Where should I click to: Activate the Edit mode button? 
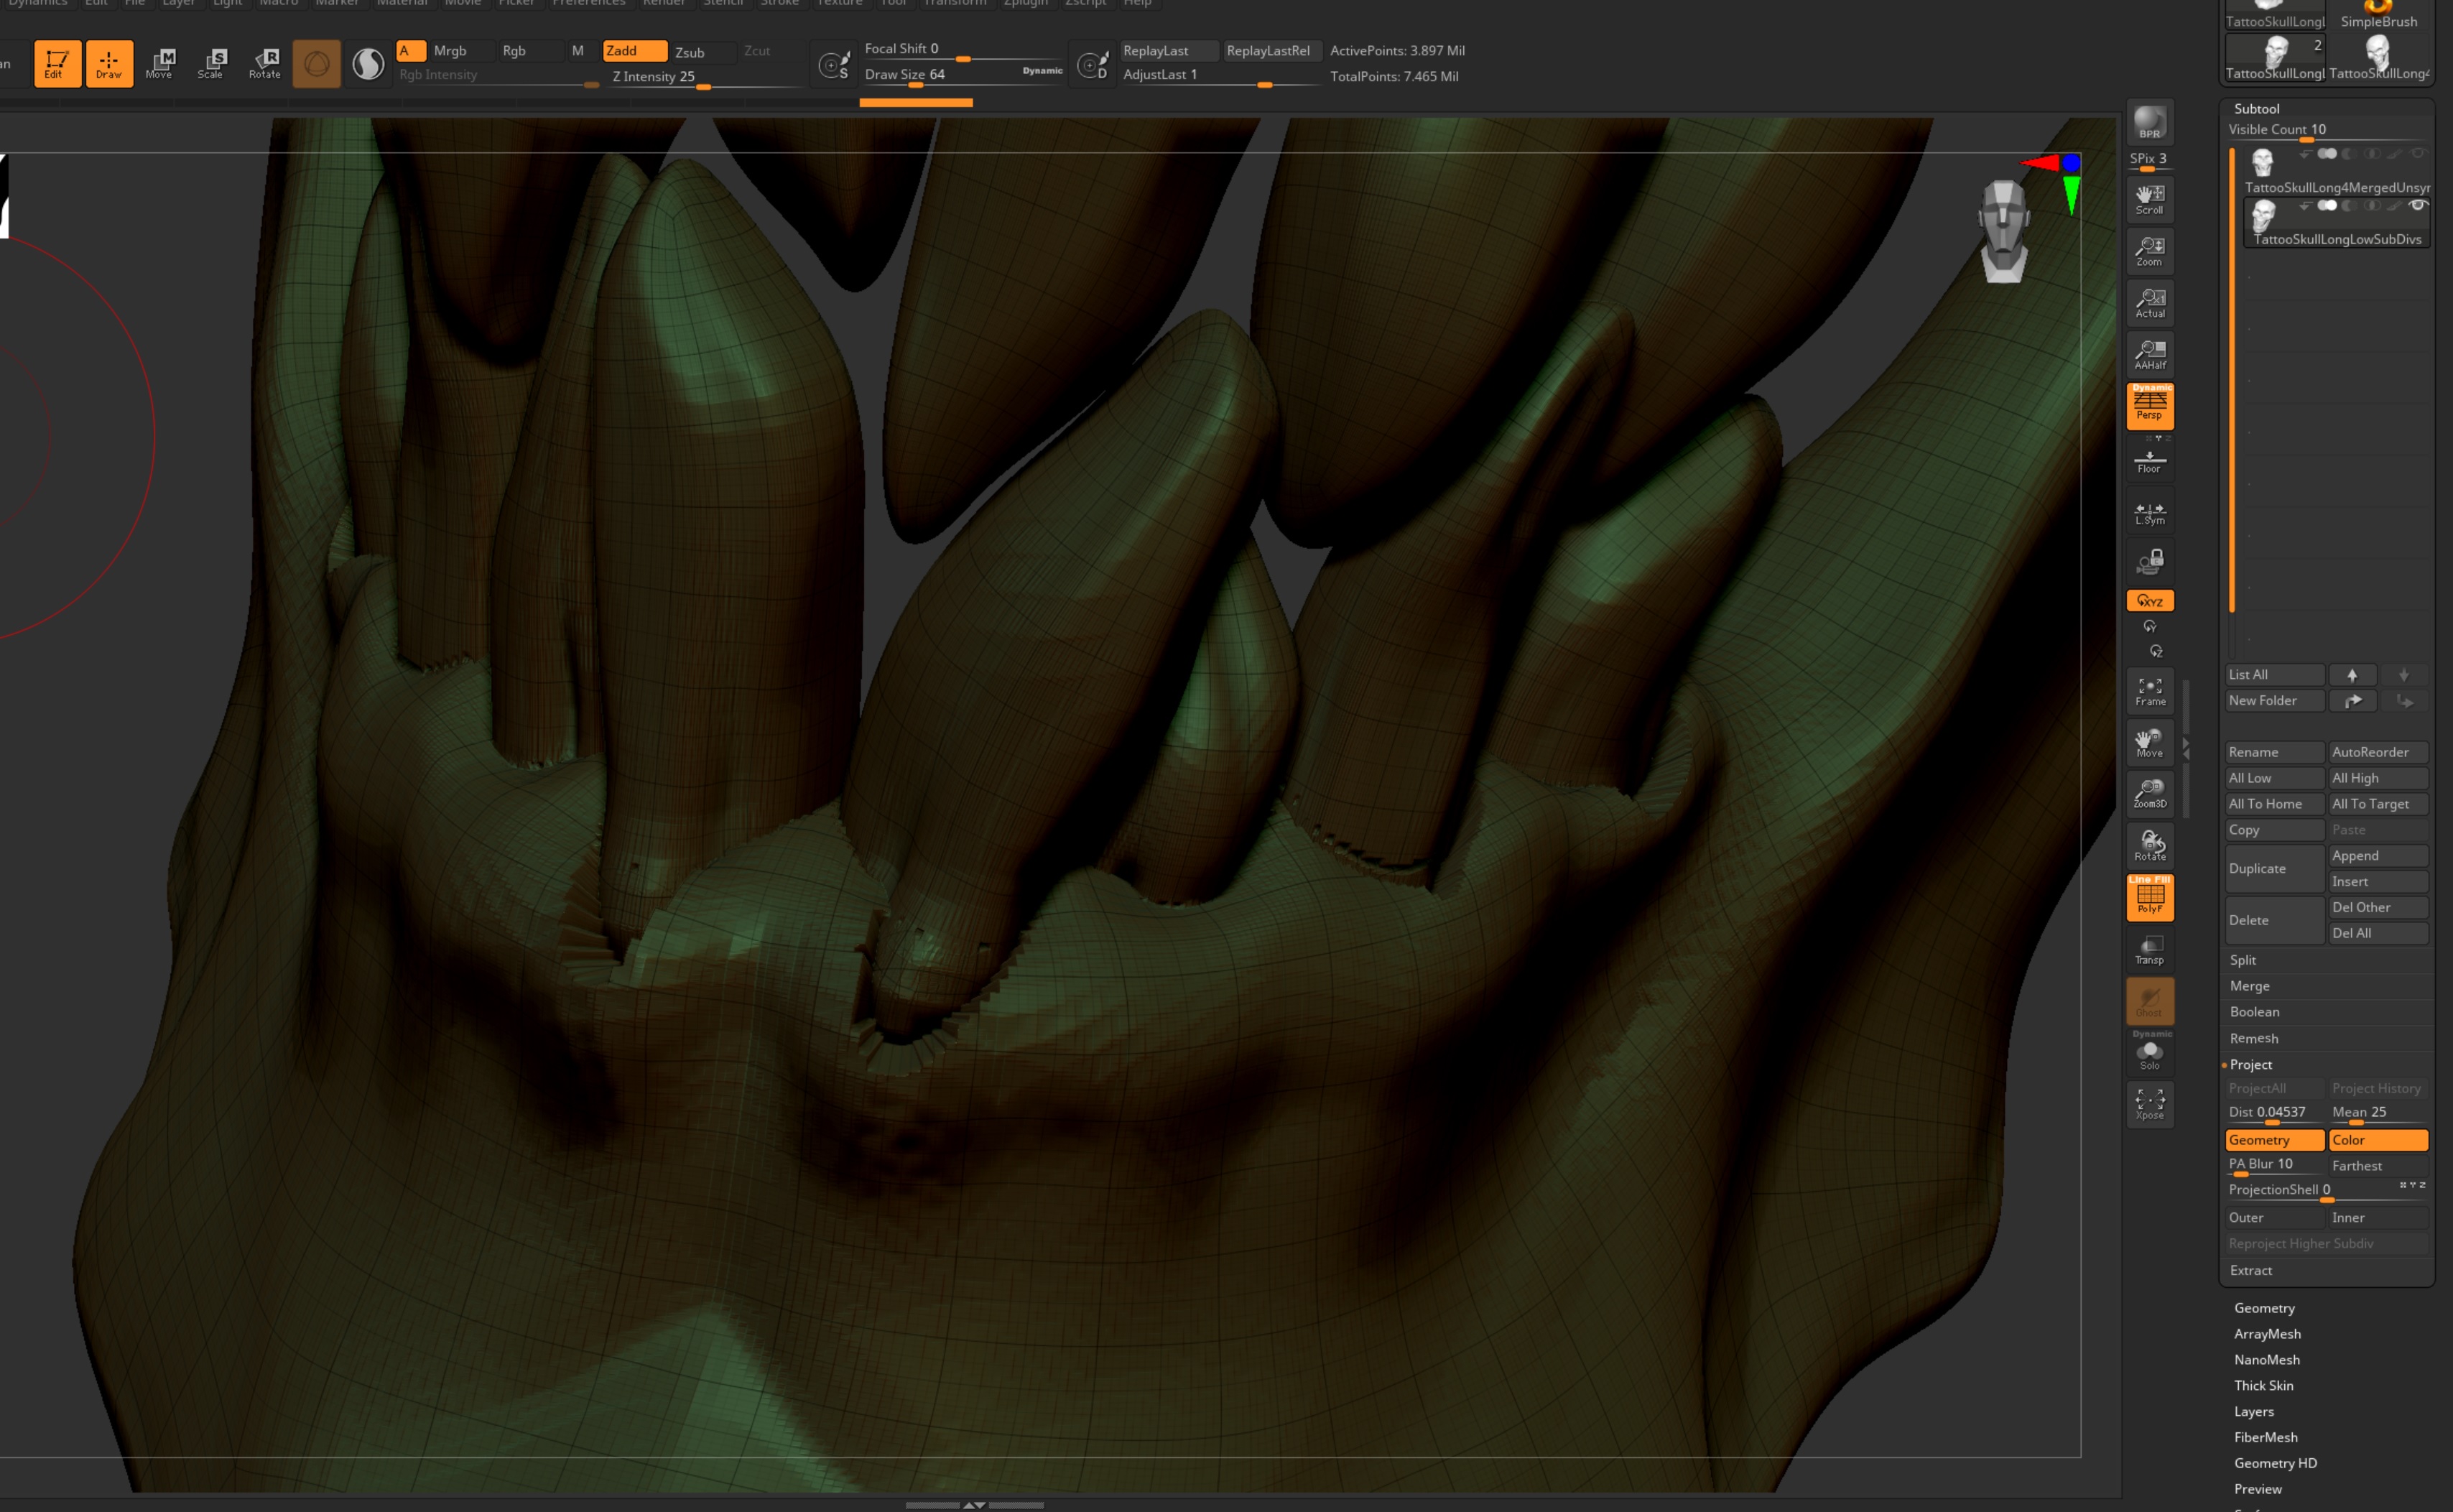coord(56,63)
